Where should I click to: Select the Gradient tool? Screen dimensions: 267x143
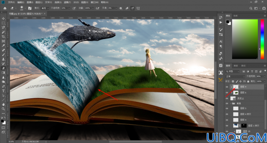point(3,73)
